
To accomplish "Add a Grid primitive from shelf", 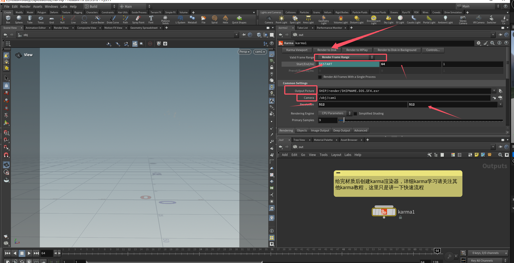I will point(52,19).
